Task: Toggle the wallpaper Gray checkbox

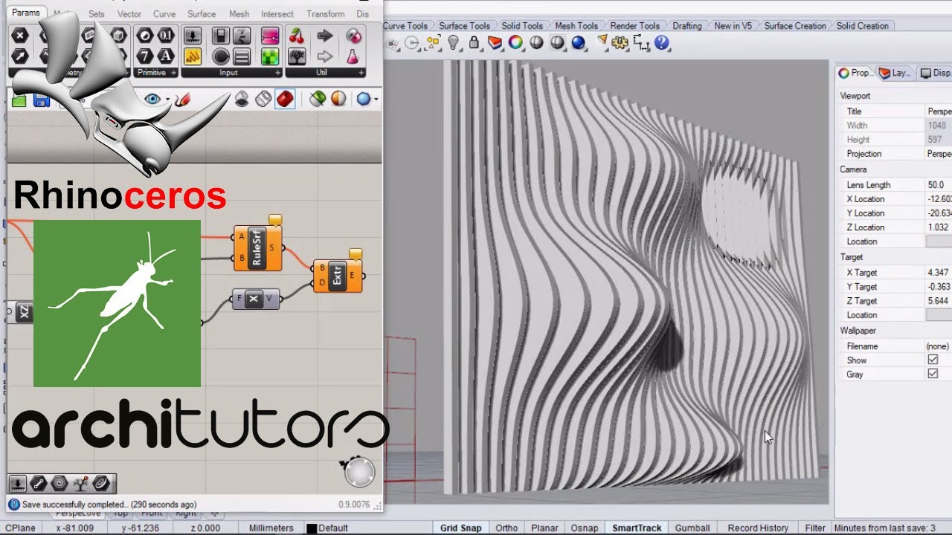Action: click(933, 374)
